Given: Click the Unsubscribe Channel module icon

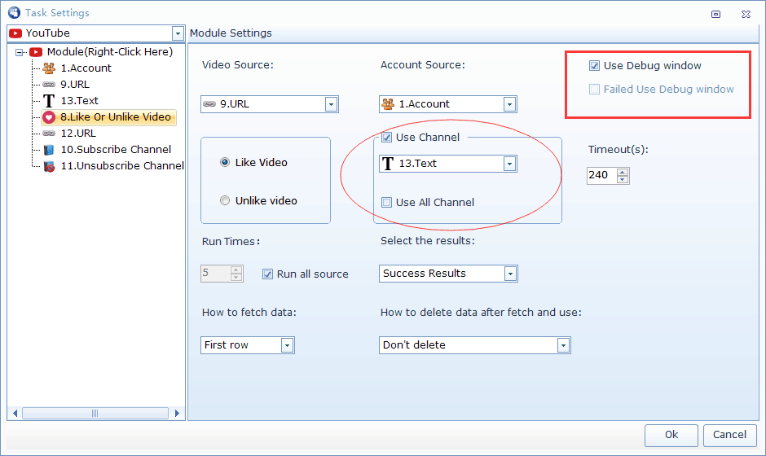Looking at the screenshot, I should (49, 166).
